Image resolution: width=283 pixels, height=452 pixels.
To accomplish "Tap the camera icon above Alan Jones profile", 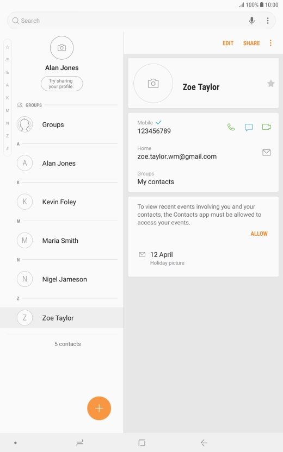I will (62, 48).
